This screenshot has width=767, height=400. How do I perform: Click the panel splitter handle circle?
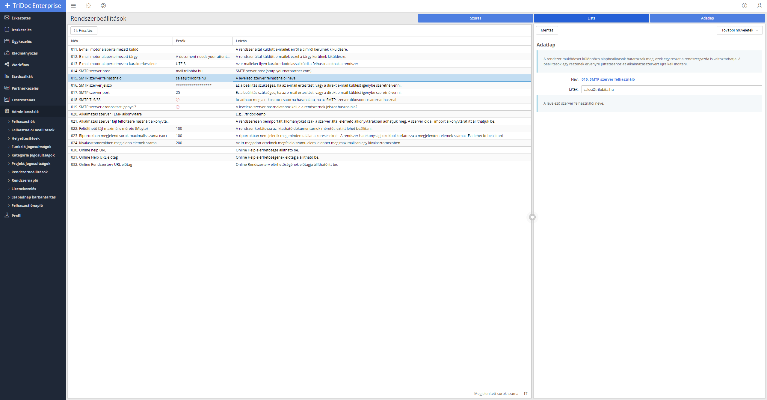[532, 217]
